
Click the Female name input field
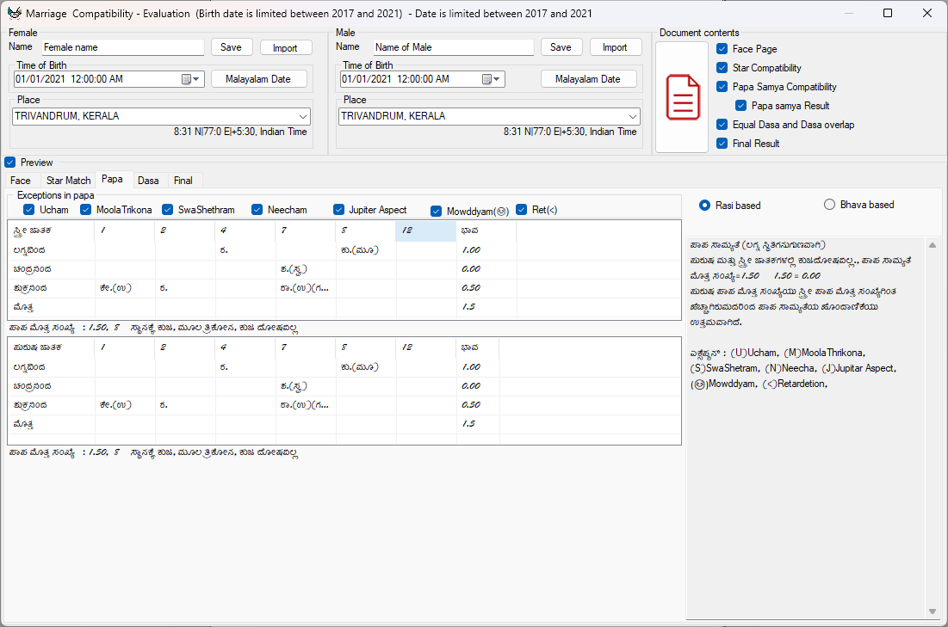(123, 47)
